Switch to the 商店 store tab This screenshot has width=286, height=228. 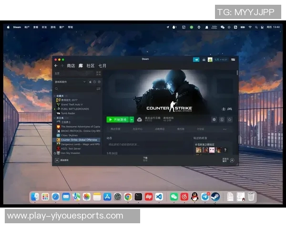click(x=71, y=66)
